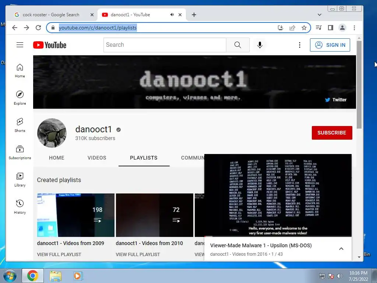The image size is (377, 283).
Task: Open Windows Media Player from taskbar
Action: (x=77, y=276)
